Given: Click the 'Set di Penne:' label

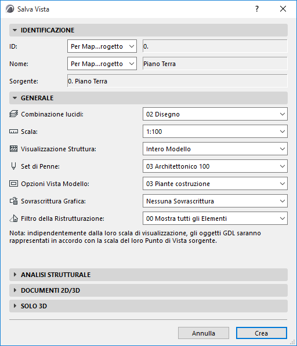Looking at the screenshot, I should (40, 166).
